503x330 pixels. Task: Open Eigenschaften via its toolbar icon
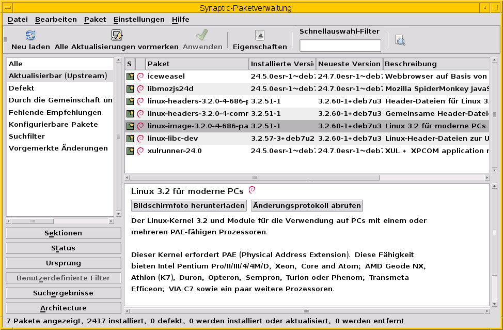[259, 35]
